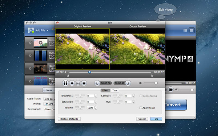Click the play-segment bracket button
This screenshot has width=218, height=136.
click(x=78, y=83)
